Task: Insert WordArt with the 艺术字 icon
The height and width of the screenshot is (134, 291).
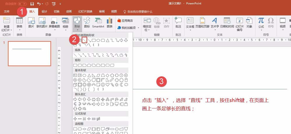Action: [214, 22]
